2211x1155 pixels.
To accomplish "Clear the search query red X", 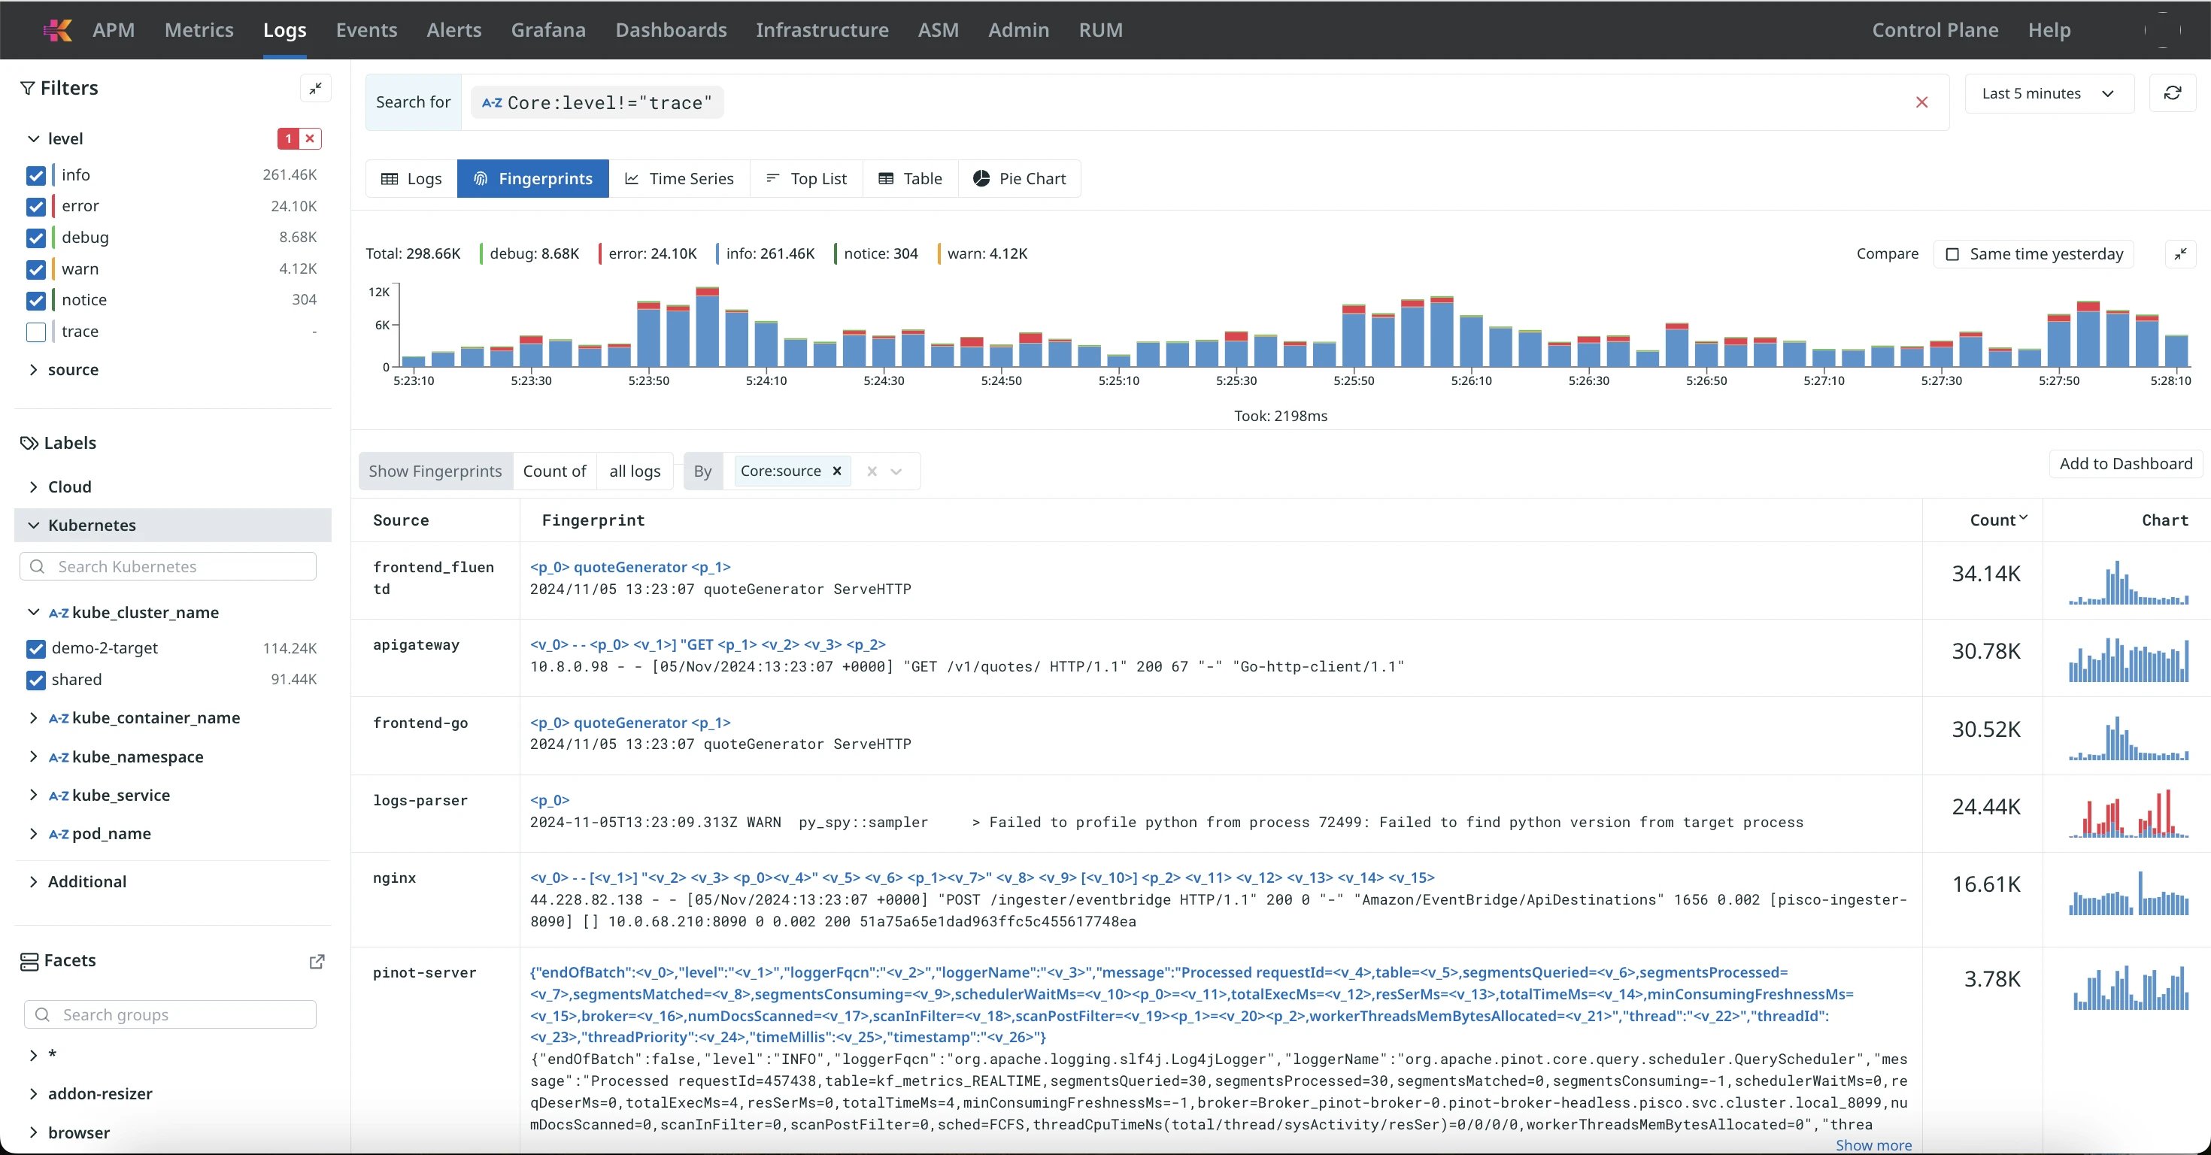I will click(1921, 102).
